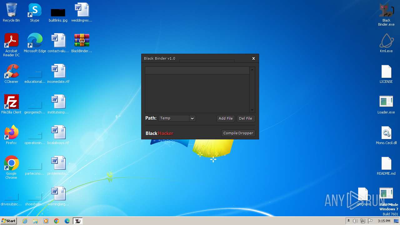Open Windows Explorer folder in taskbar
Image resolution: width=400 pixels, height=225 pixels.
(x=35, y=221)
